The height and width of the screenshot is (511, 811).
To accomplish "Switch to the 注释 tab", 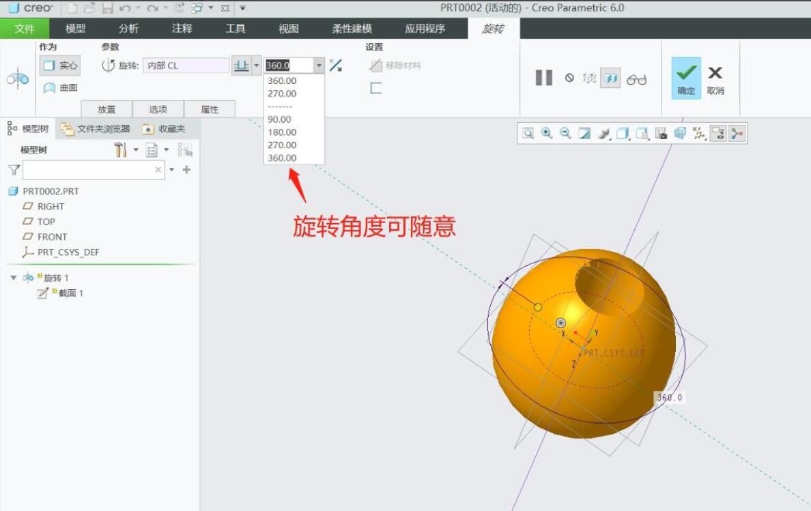I will pyautogui.click(x=182, y=29).
